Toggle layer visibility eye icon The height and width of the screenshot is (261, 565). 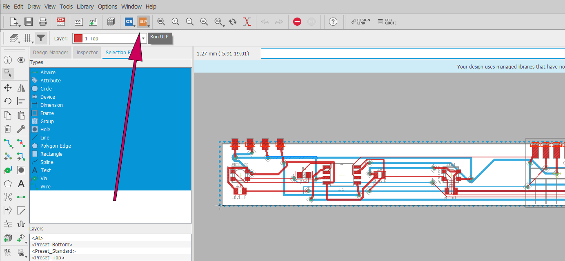[x=21, y=60]
